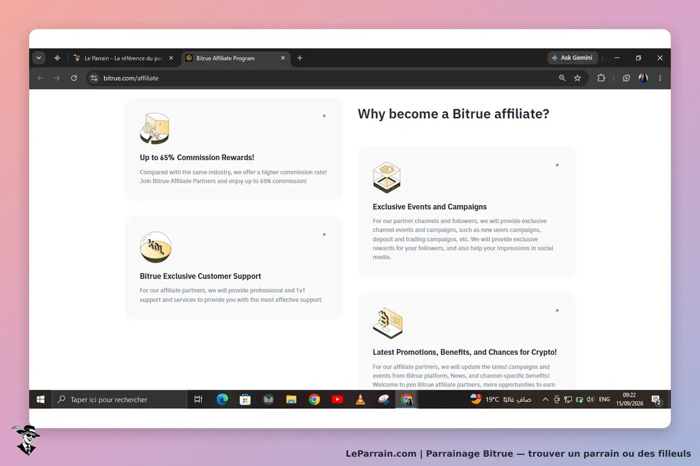The height and width of the screenshot is (466, 700).
Task: Close the Bitrue Affiliate Program tab
Action: pyautogui.click(x=283, y=58)
